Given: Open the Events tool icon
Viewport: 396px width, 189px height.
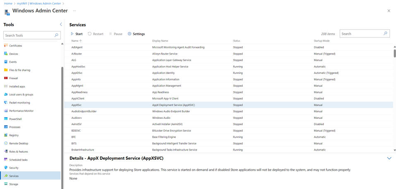Looking at the screenshot, I should [6, 62].
